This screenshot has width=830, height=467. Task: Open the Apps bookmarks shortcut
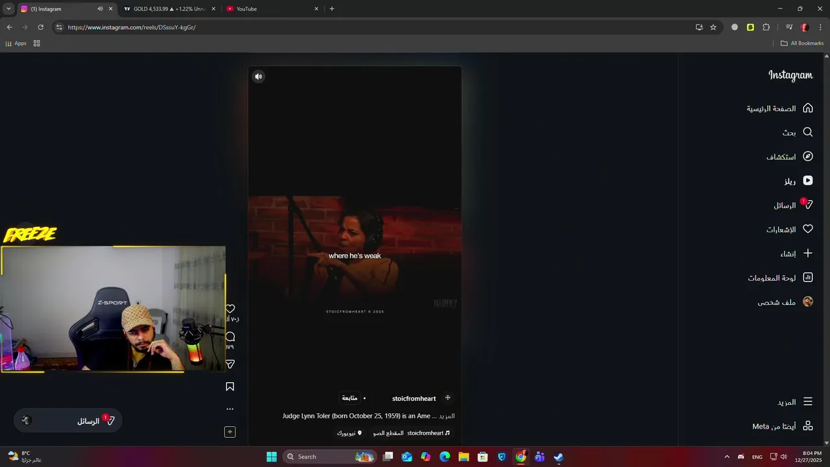[x=16, y=43]
